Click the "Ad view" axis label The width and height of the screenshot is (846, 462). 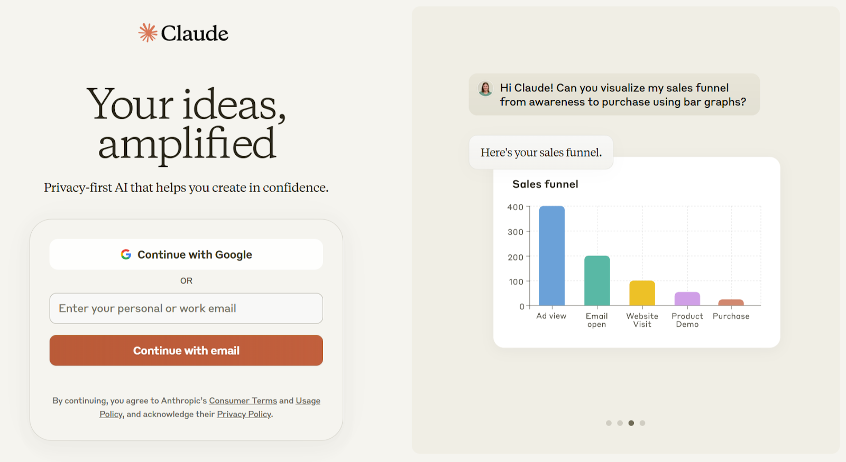click(551, 316)
